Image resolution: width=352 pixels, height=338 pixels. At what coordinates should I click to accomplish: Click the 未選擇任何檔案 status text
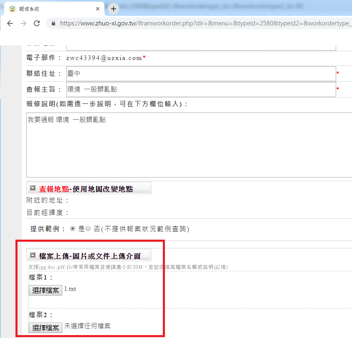point(87,326)
